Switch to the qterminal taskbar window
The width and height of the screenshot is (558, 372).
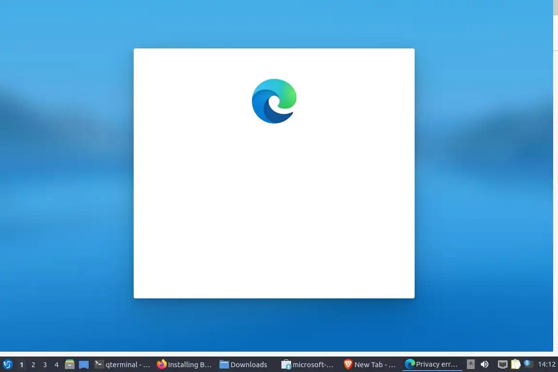[x=123, y=365]
